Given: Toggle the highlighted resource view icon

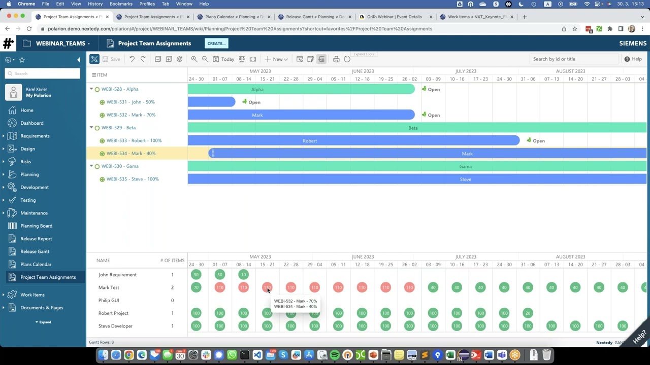Looking at the screenshot, I should (321, 59).
